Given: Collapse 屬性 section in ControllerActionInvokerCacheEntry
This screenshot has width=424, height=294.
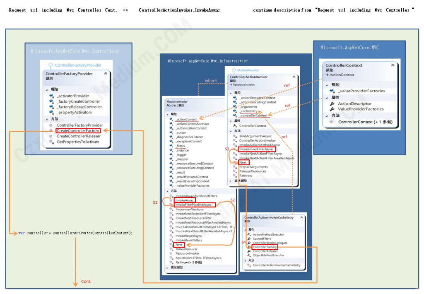Looking at the screenshot, I should click(x=245, y=230).
